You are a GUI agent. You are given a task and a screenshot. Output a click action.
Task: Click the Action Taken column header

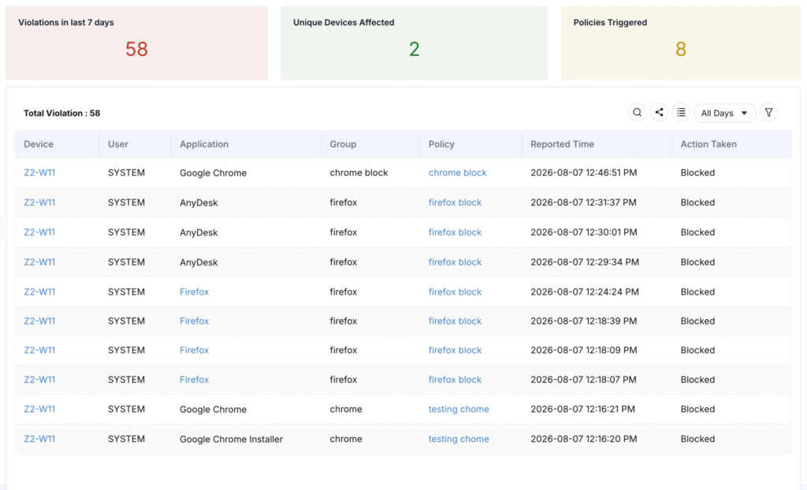708,144
